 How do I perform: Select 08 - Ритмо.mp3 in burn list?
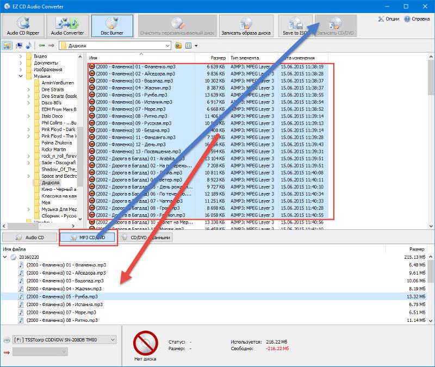[62, 320]
